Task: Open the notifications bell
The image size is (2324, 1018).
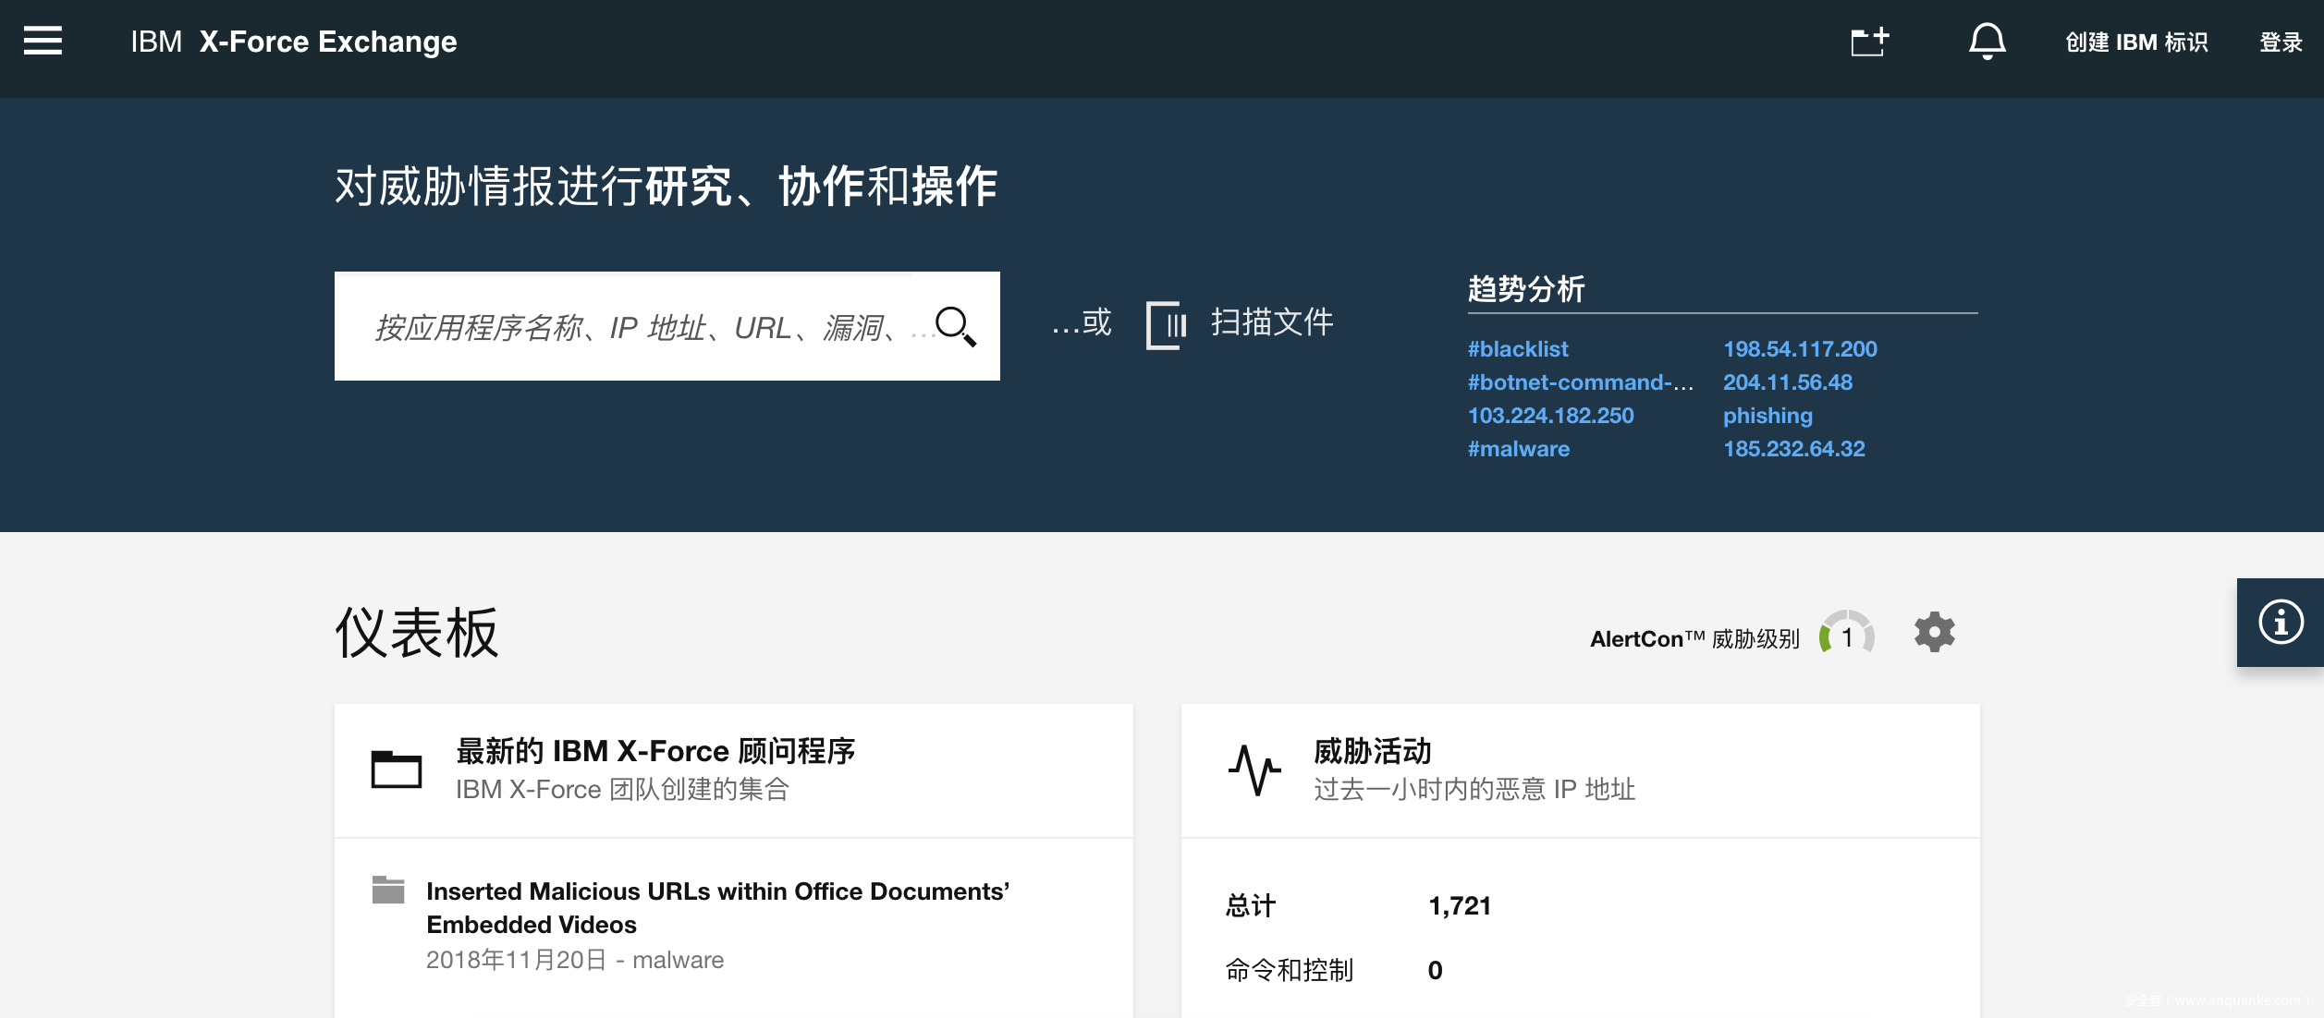Action: 1986,42
